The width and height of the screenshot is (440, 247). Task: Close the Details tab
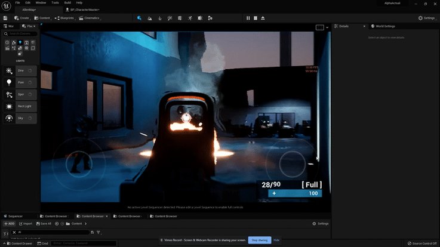coord(364,26)
